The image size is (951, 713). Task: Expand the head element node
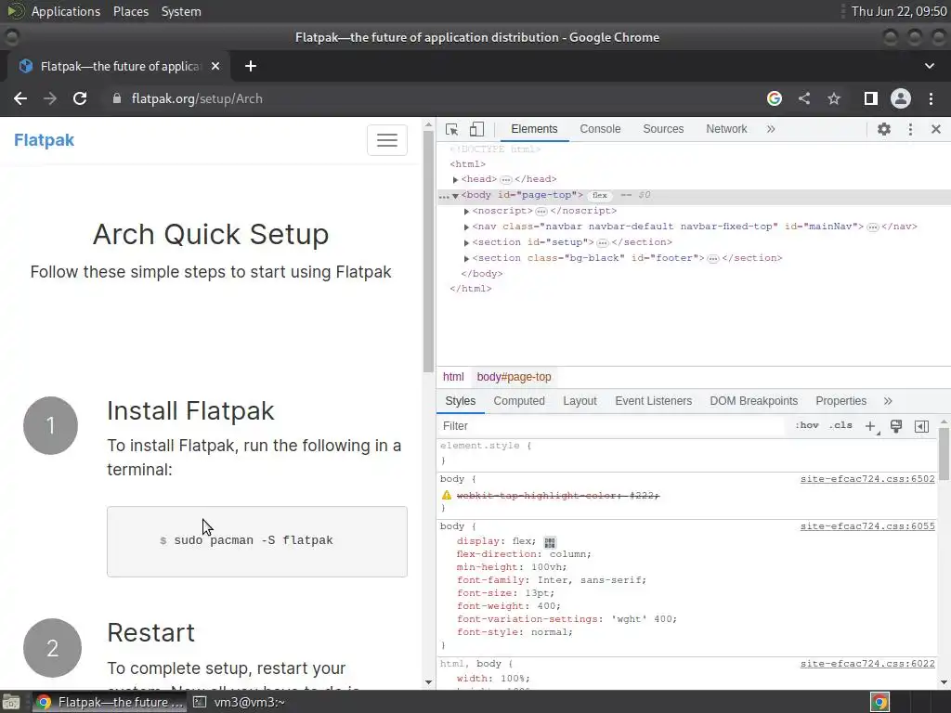[455, 179]
